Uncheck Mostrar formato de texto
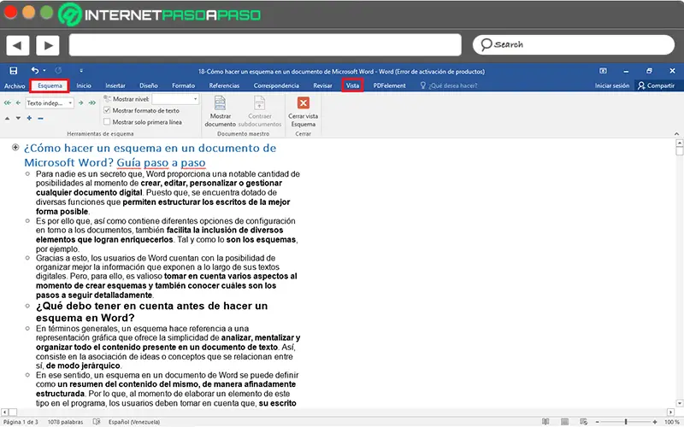The image size is (684, 427). (107, 110)
